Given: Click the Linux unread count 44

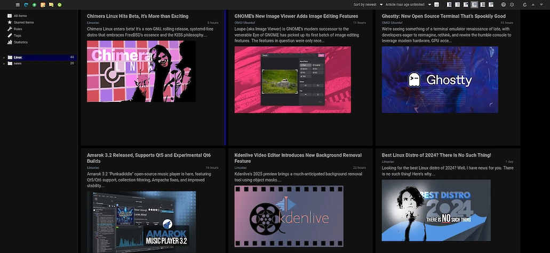Looking at the screenshot, I should 72,57.
